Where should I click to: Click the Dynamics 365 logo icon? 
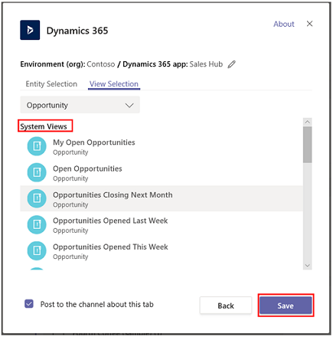click(30, 30)
